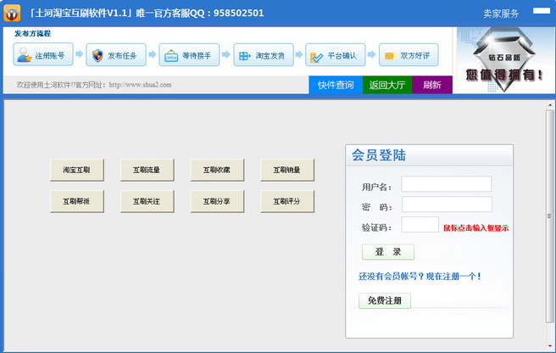Viewport: 556px width, 353px height.
Task: Focus the 密码 input field
Action: point(447,205)
